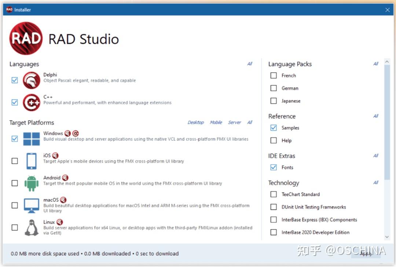Disable the Fonts IDE extra

(274, 167)
